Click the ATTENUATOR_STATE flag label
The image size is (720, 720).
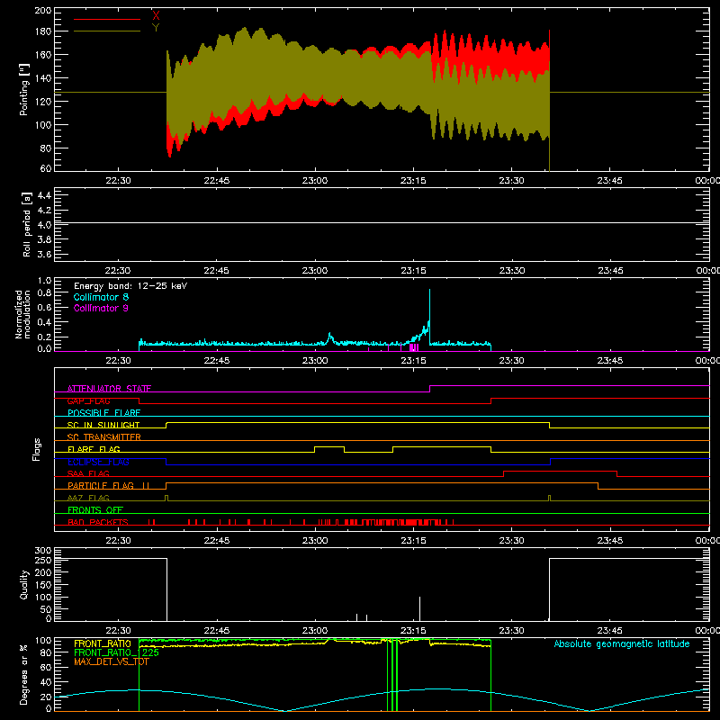coord(109,389)
